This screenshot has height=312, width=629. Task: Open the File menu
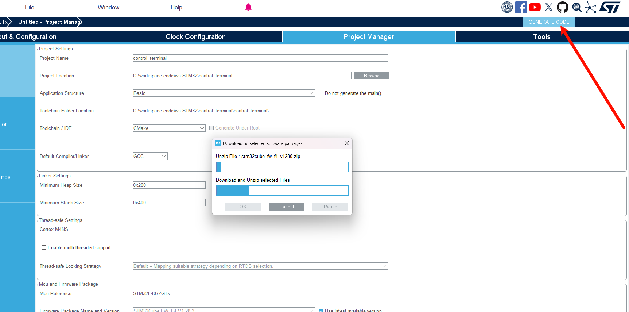coord(30,7)
